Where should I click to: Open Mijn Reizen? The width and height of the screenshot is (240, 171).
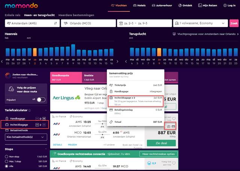point(207,6)
